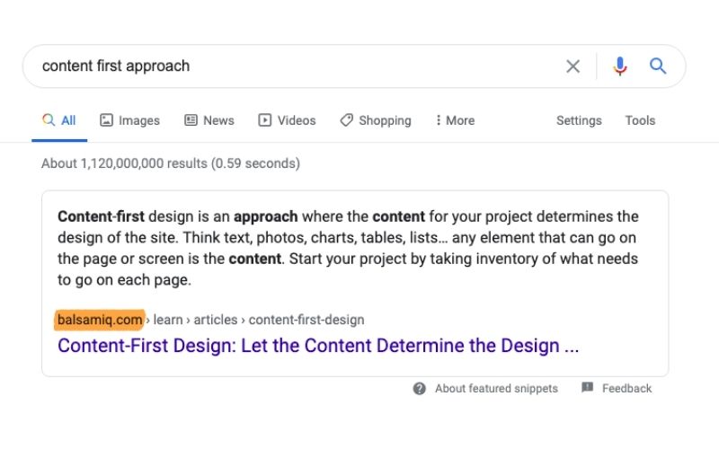Click the balsamiq.com source URL

100,320
